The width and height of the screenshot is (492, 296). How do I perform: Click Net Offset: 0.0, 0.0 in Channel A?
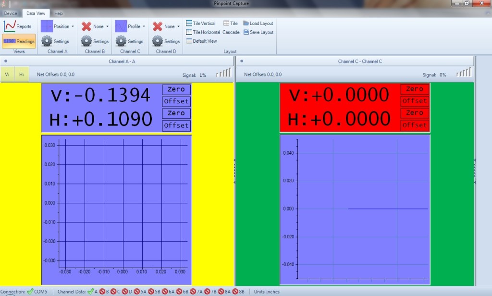[56, 74]
